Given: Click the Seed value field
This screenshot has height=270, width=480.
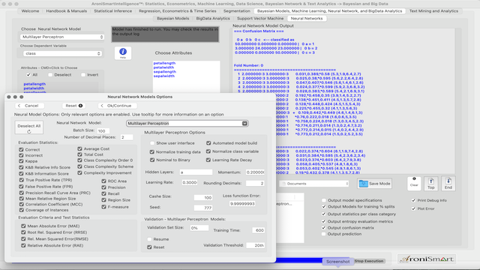Looking at the screenshot, I should 203,208.
